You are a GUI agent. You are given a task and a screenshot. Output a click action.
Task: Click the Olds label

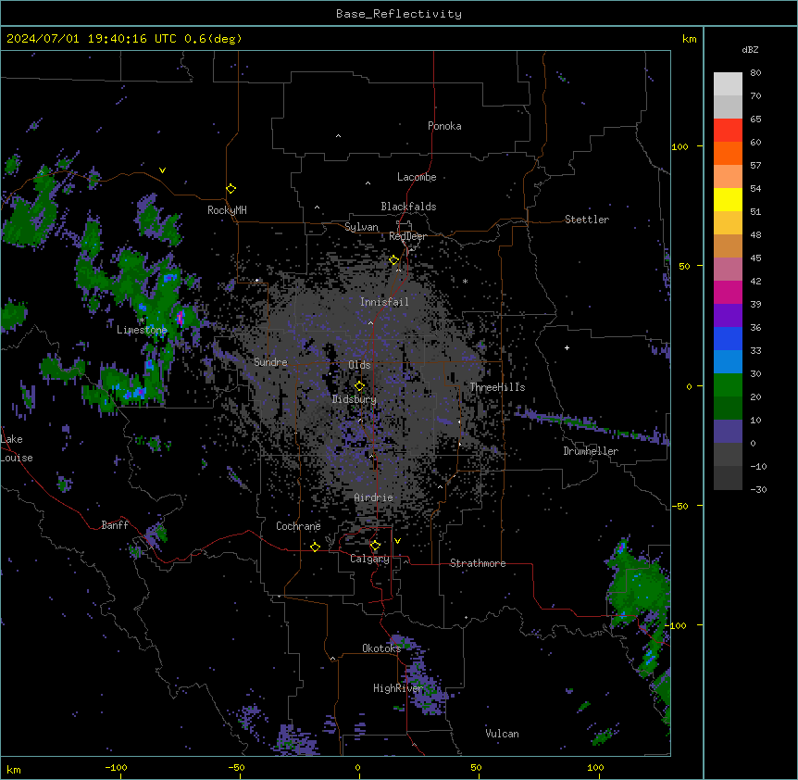point(359,365)
